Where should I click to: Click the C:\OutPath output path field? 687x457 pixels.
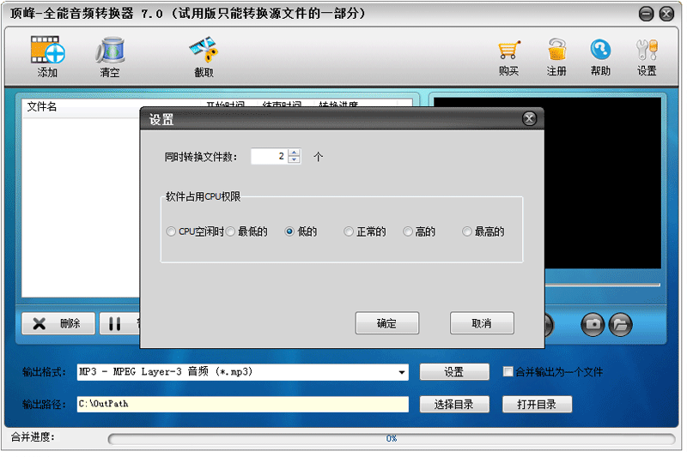243,405
